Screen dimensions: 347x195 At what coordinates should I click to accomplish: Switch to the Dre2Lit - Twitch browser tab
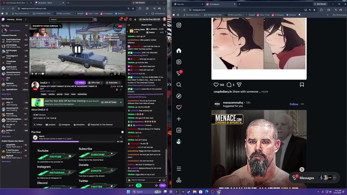click(x=49, y=3)
